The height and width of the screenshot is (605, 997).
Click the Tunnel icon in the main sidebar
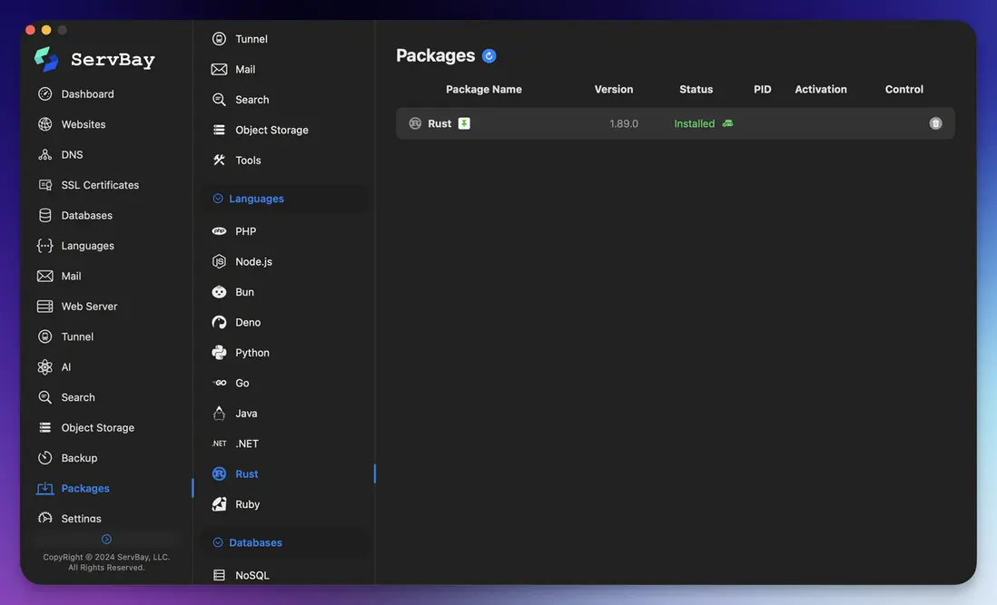click(x=45, y=337)
